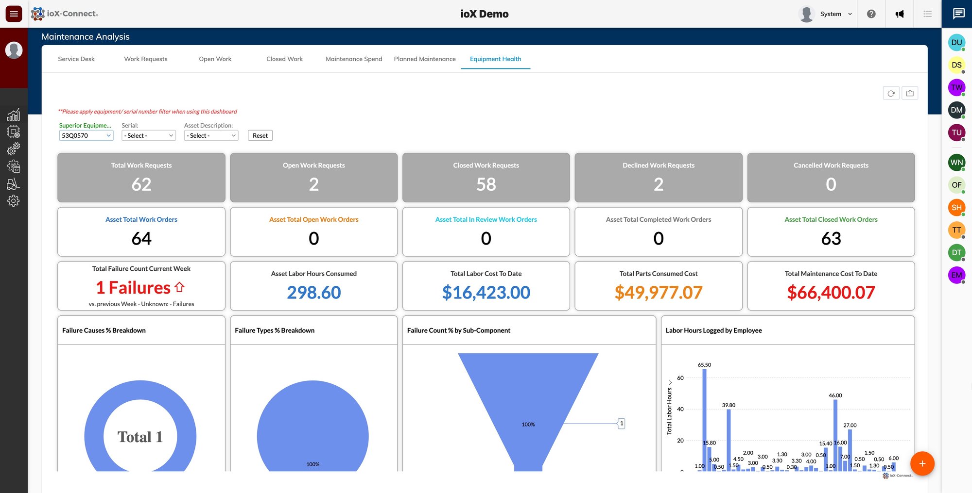Open the hamburger menu button

tap(14, 14)
